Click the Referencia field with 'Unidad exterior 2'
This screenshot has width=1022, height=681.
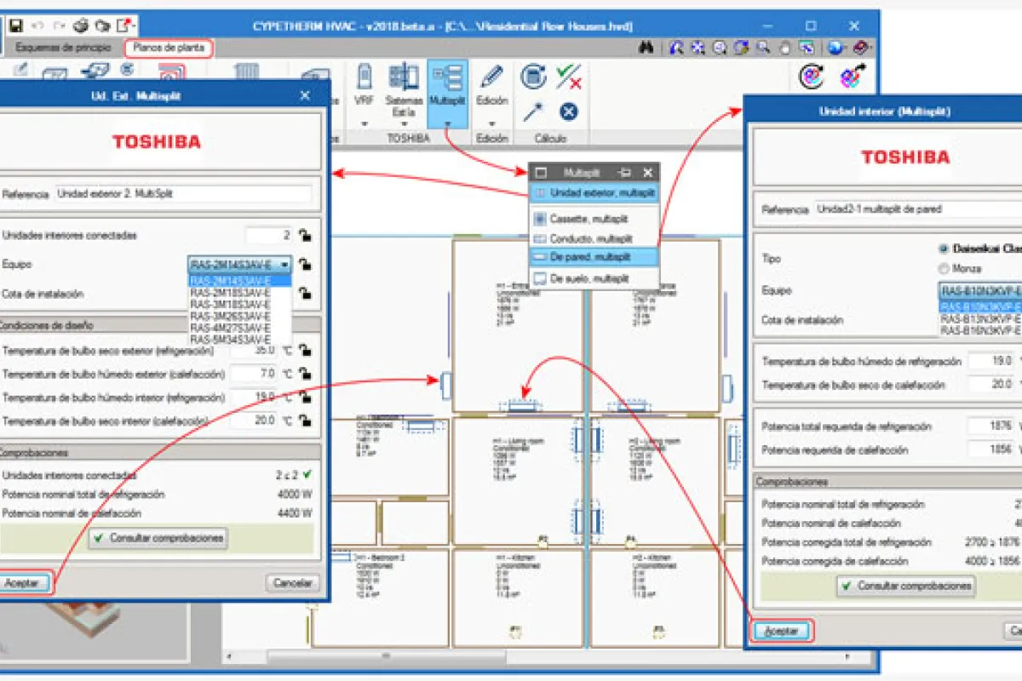point(183,194)
